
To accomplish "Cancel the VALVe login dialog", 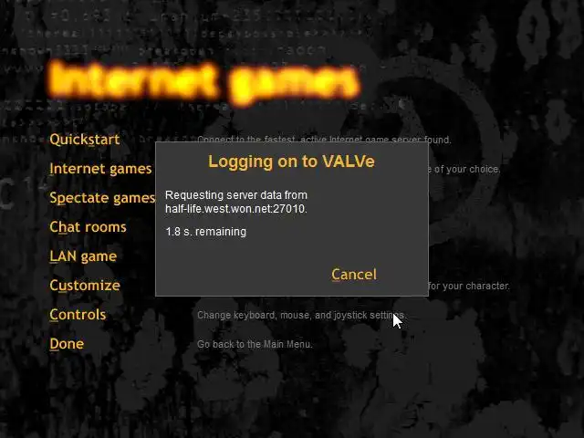I will 354,275.
